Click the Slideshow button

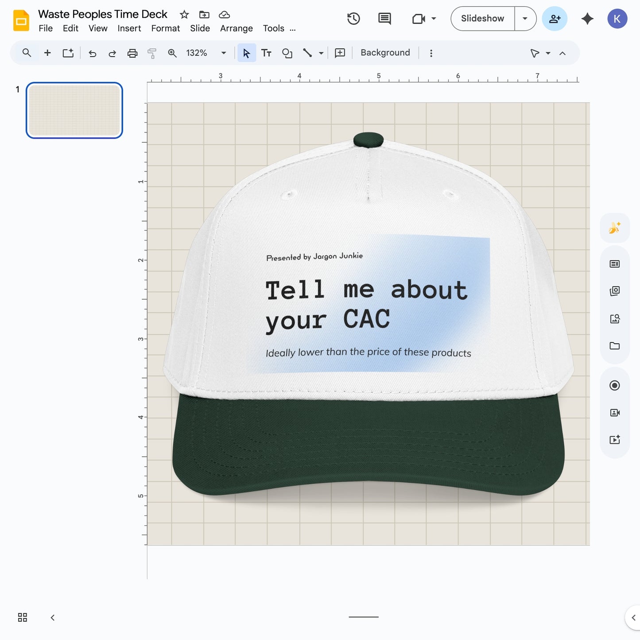pos(482,19)
